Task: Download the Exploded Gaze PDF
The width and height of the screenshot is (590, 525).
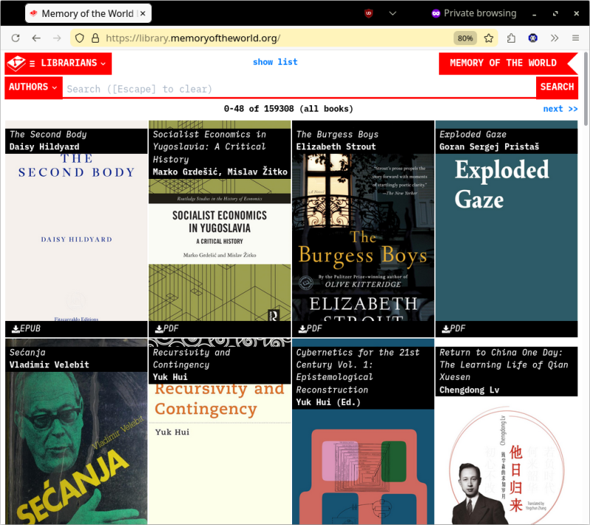Action: point(453,328)
